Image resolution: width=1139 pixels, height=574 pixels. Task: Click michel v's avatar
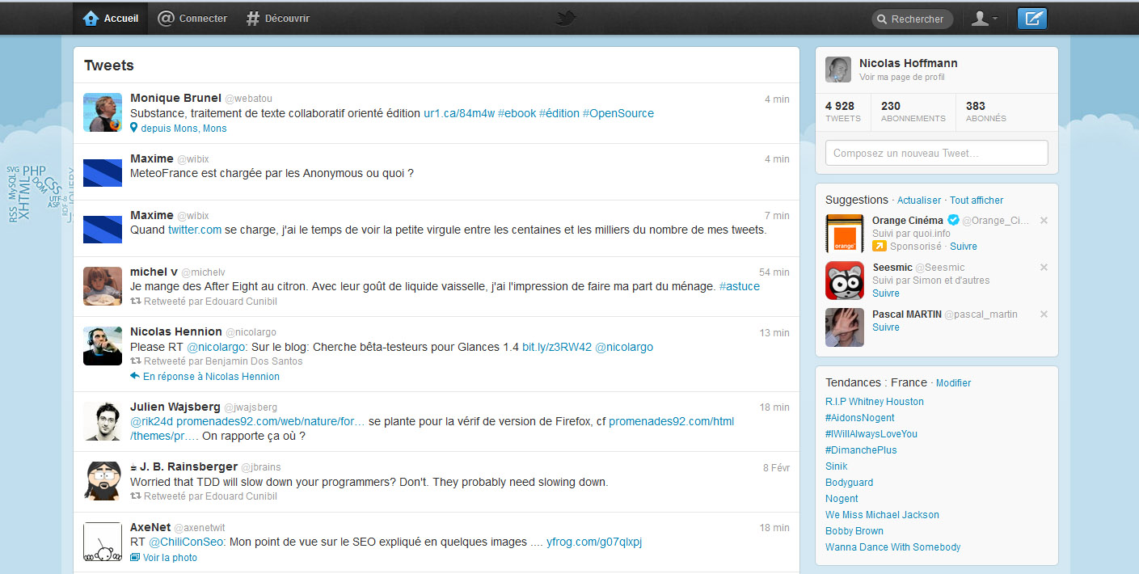tap(103, 285)
